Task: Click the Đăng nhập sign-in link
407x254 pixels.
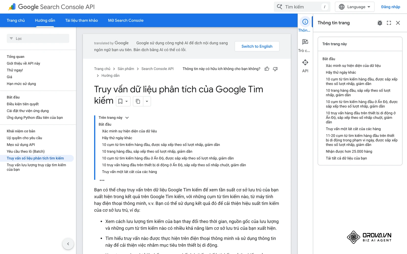Action: 390,7
